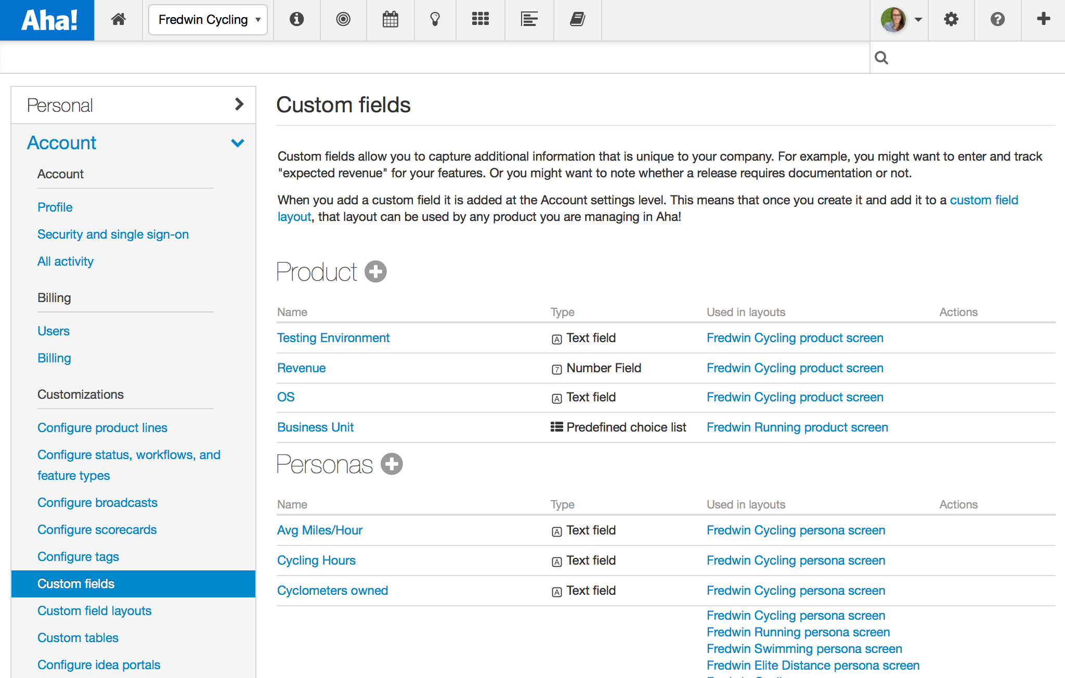Viewport: 1065px width, 678px height.
Task: Open the Fredwin Cycling product dropdown
Action: click(x=208, y=20)
